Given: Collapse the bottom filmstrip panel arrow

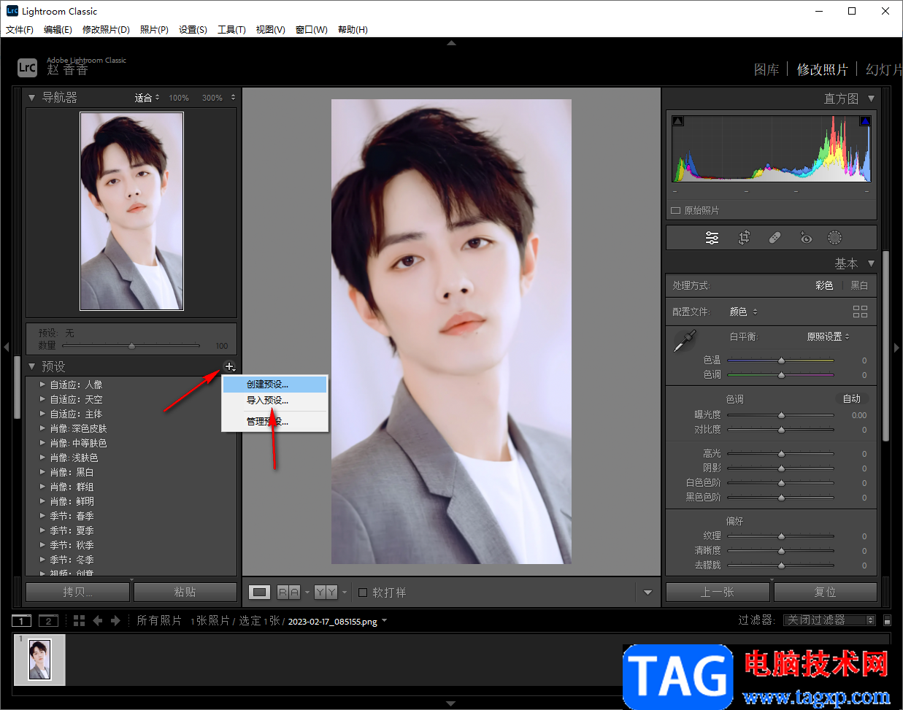Looking at the screenshot, I should [451, 704].
